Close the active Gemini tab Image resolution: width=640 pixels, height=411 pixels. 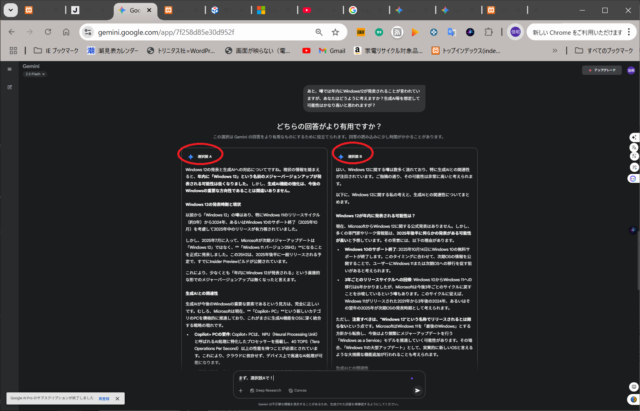pyautogui.click(x=149, y=10)
